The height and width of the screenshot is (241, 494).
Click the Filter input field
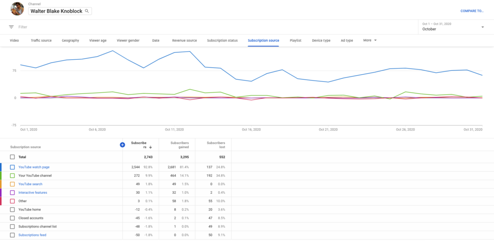point(23,27)
